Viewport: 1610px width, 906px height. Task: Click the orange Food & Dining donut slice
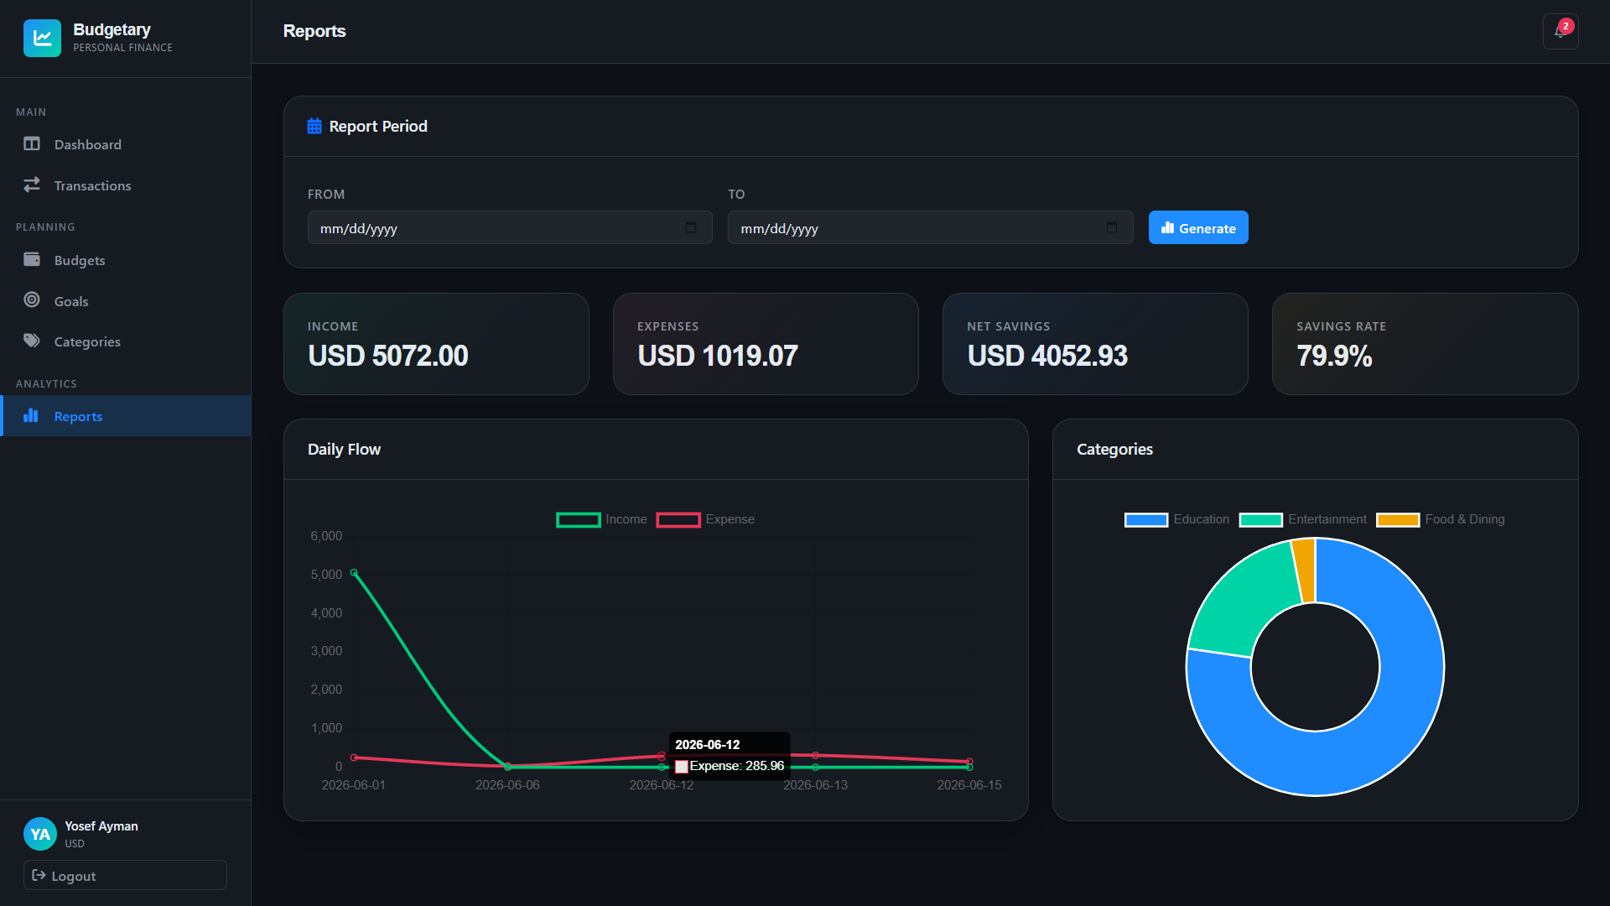tap(1305, 570)
